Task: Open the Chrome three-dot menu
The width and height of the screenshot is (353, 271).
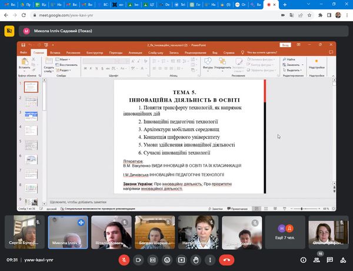Action: tap(347, 16)
